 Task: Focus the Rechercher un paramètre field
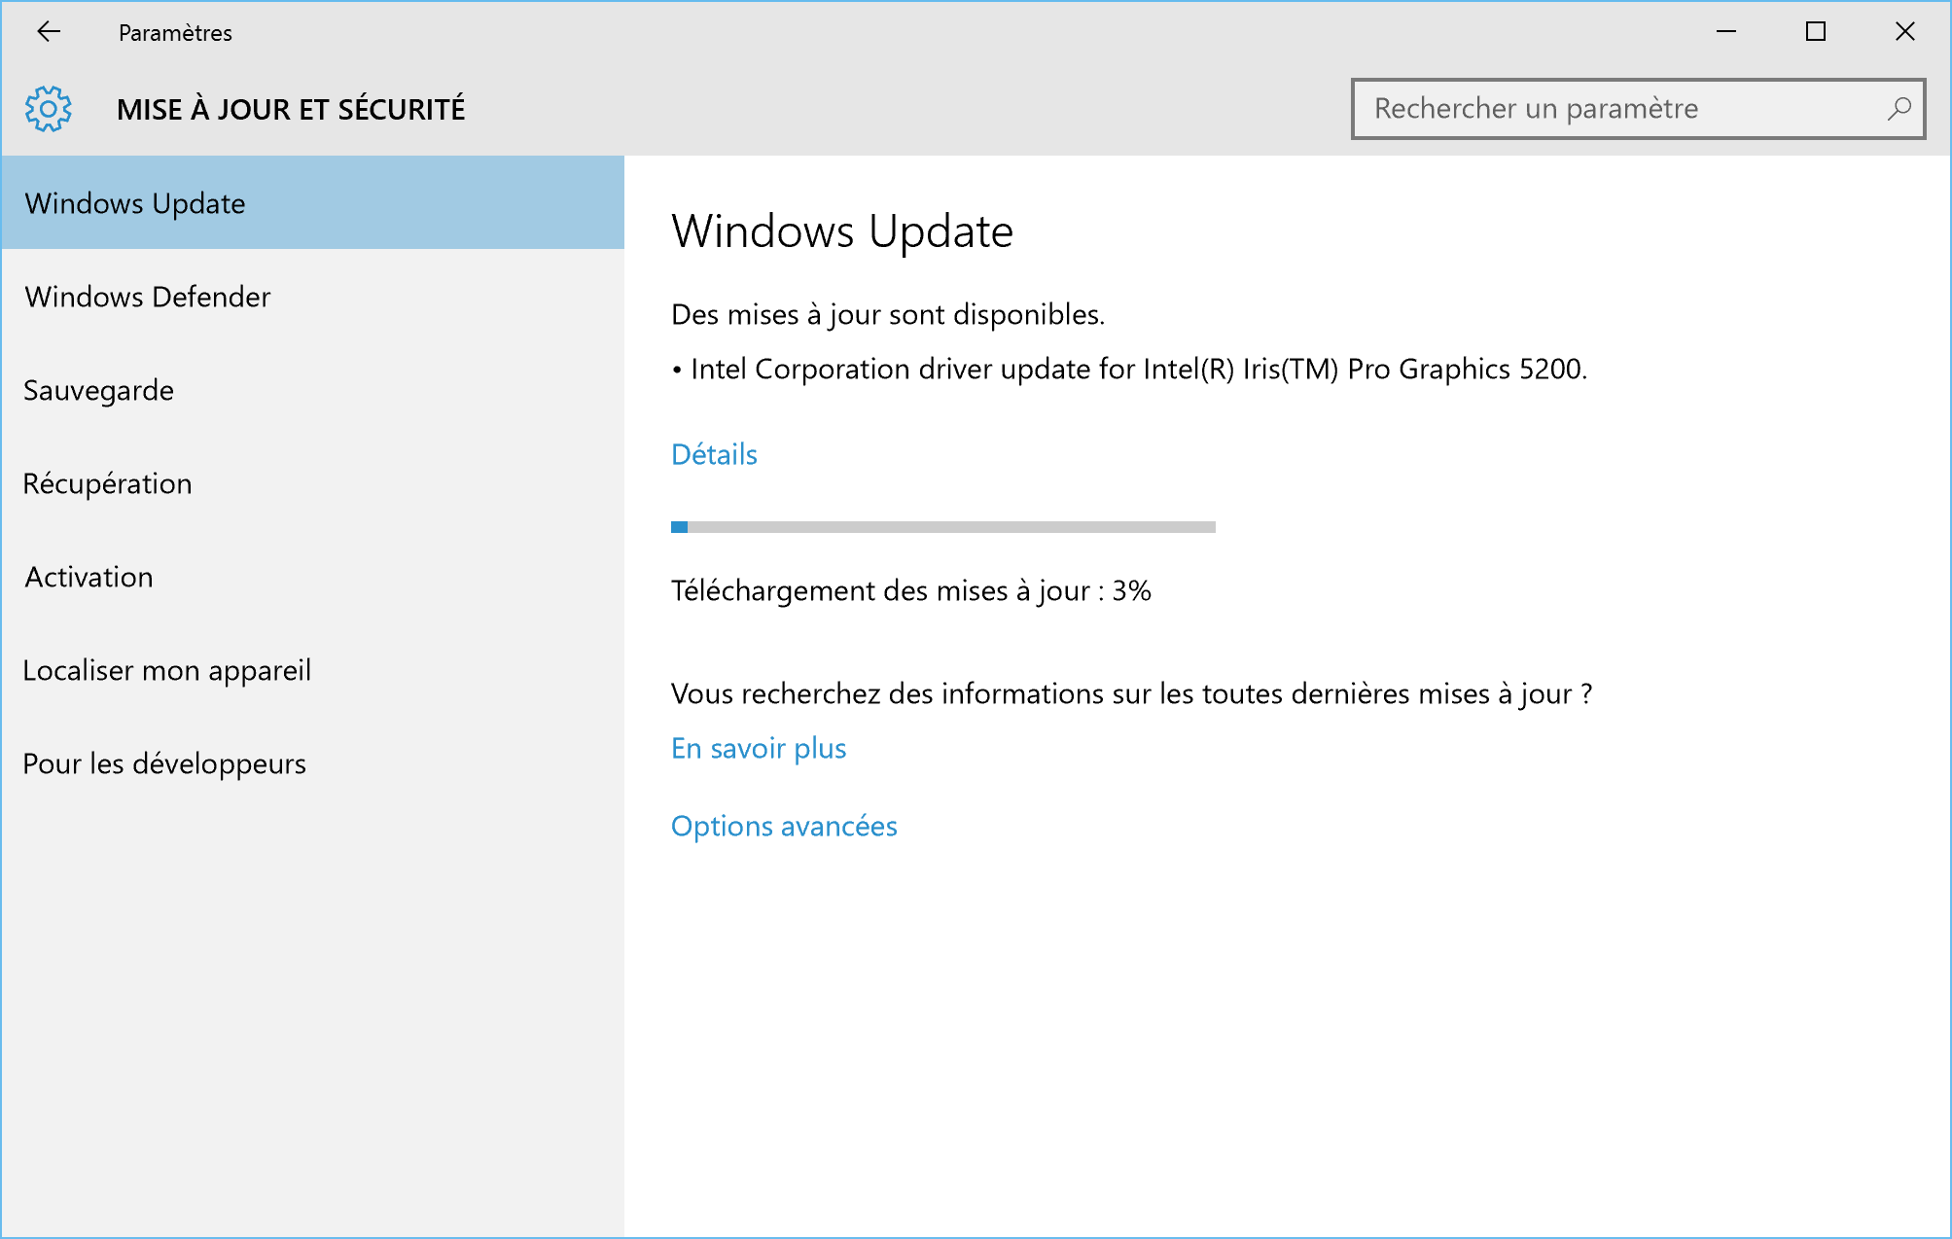tap(1638, 108)
